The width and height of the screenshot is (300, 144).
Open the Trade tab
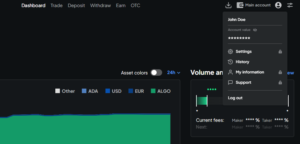[56, 5]
